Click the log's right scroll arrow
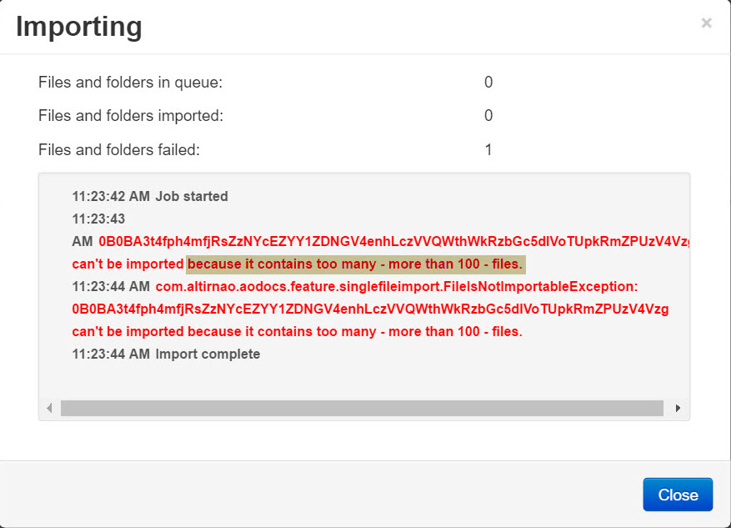731x528 pixels. tap(678, 408)
